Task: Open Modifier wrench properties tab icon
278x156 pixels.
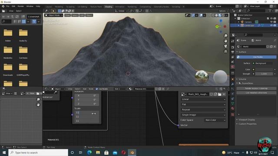Action: coord(233,84)
